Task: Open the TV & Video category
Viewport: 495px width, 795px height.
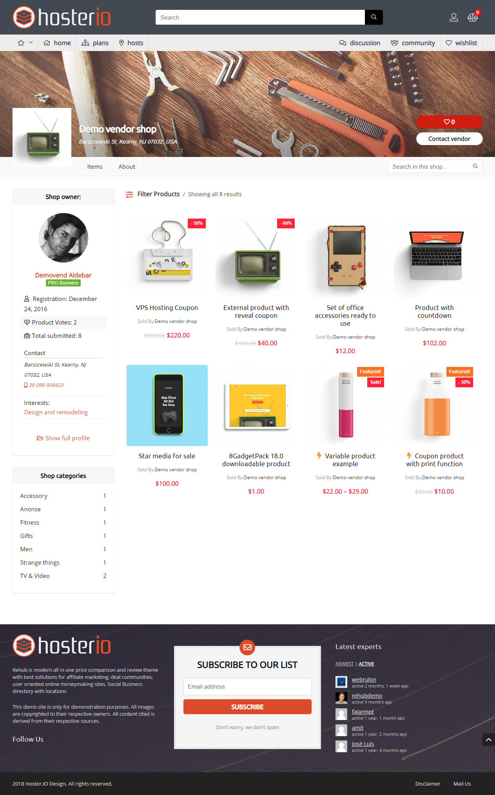Action: [35, 576]
